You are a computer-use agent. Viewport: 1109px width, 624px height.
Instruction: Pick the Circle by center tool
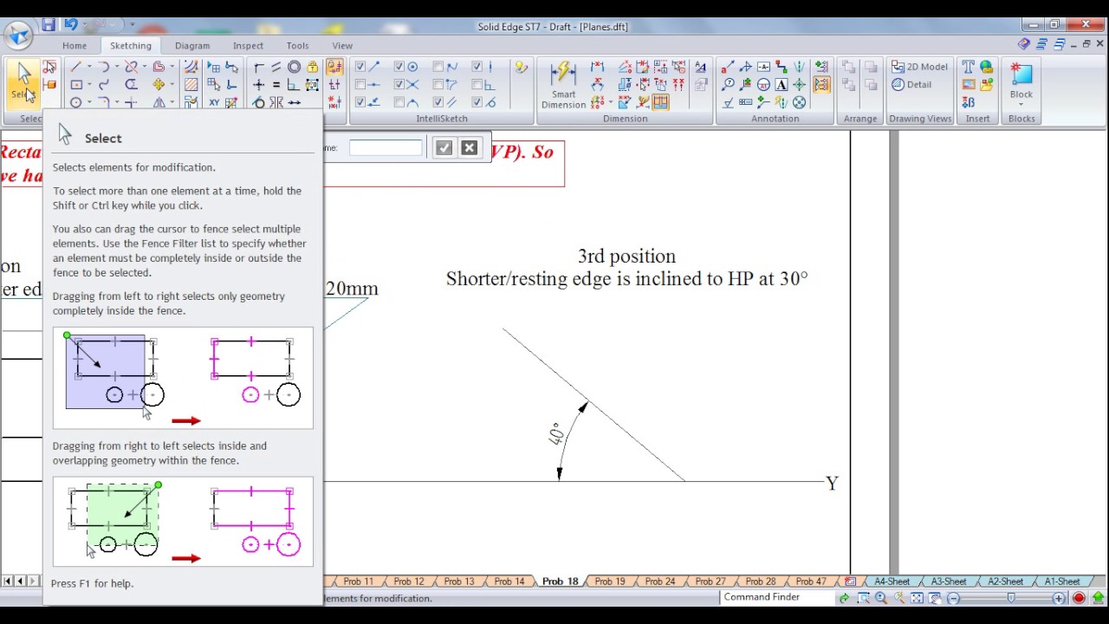[76, 102]
